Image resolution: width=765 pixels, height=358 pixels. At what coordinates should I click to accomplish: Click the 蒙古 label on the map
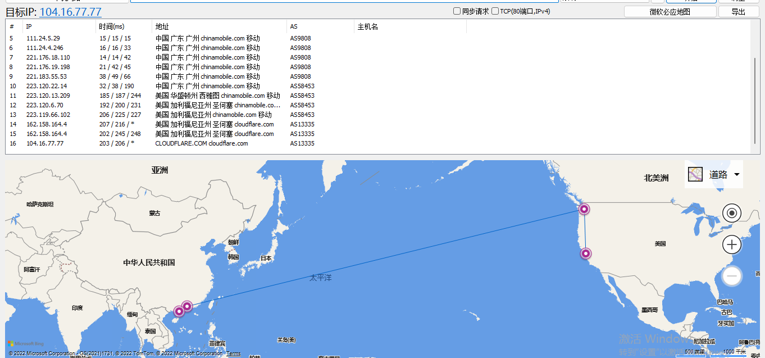coord(154,214)
